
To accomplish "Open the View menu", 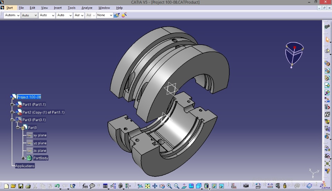I will [45, 8].
